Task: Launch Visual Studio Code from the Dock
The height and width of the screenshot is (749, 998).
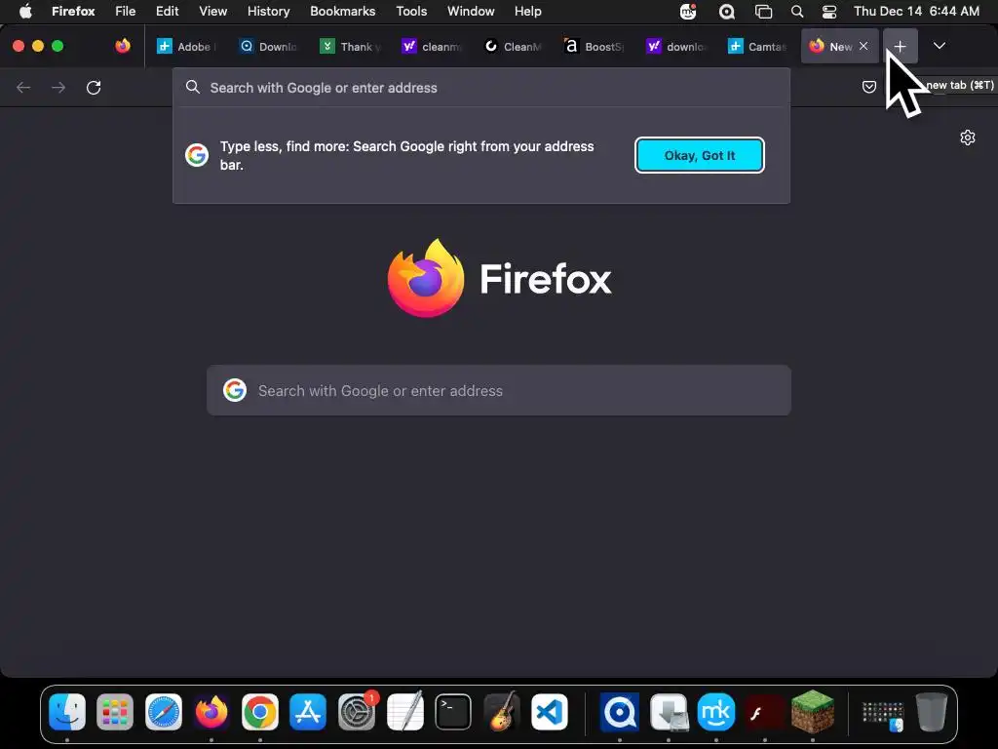Action: pos(550,711)
